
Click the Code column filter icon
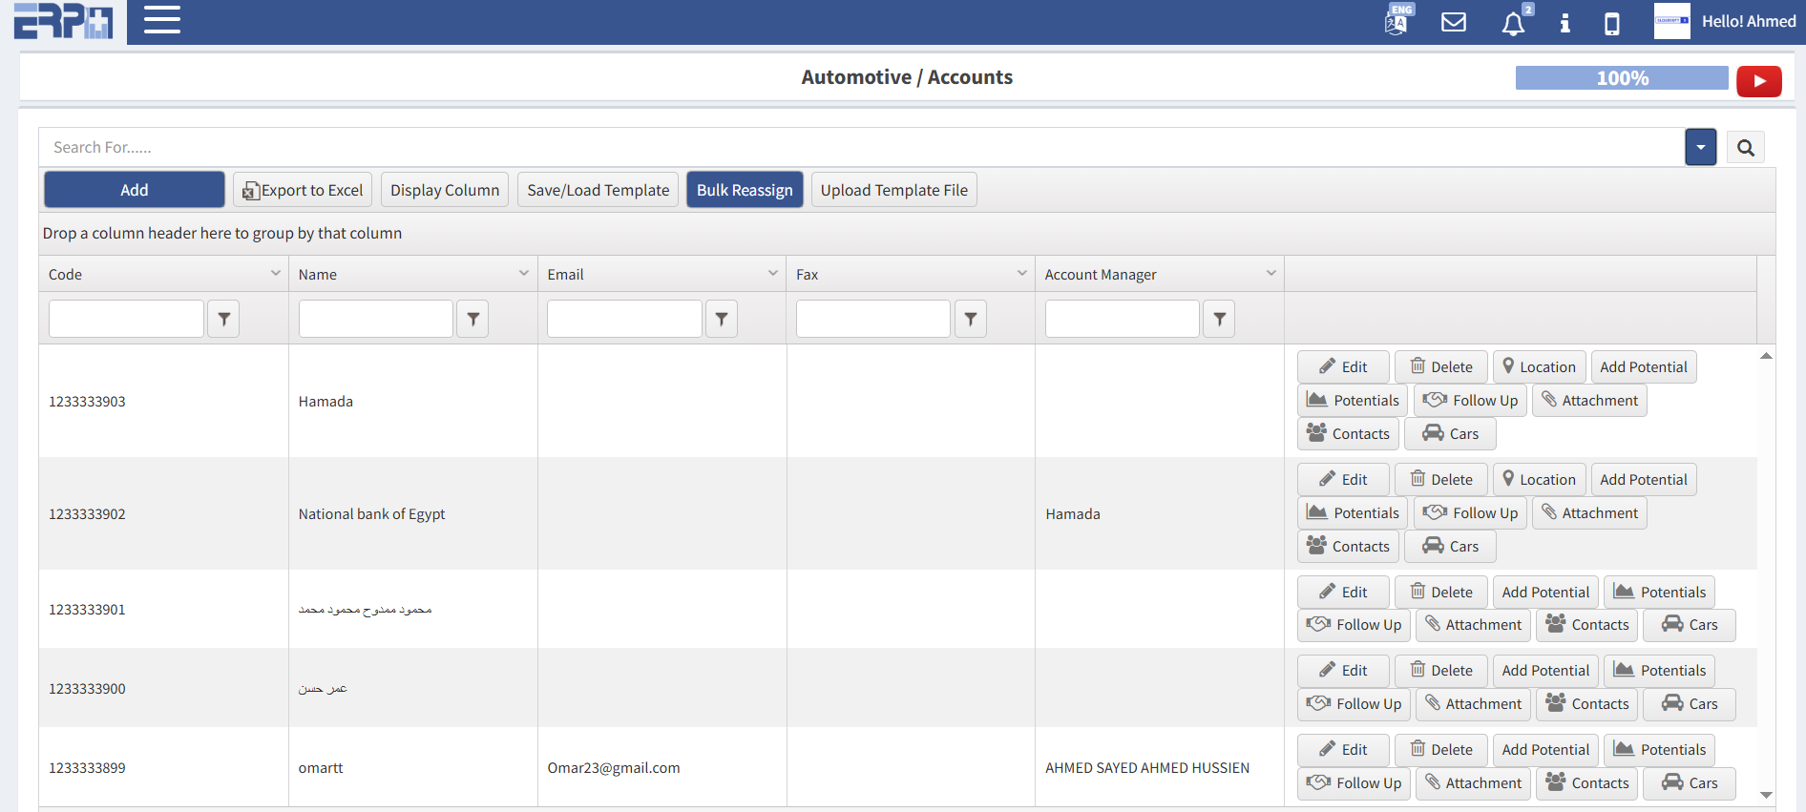click(x=223, y=319)
